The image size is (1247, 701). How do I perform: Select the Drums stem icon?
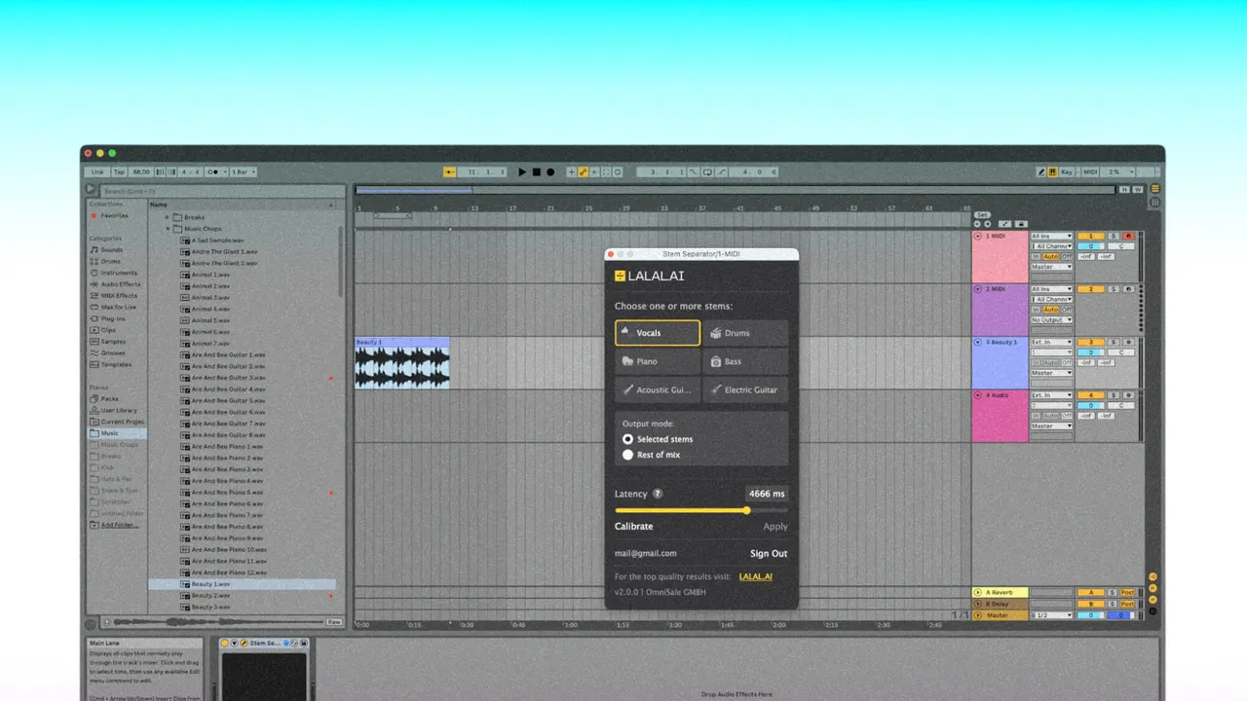tap(716, 333)
